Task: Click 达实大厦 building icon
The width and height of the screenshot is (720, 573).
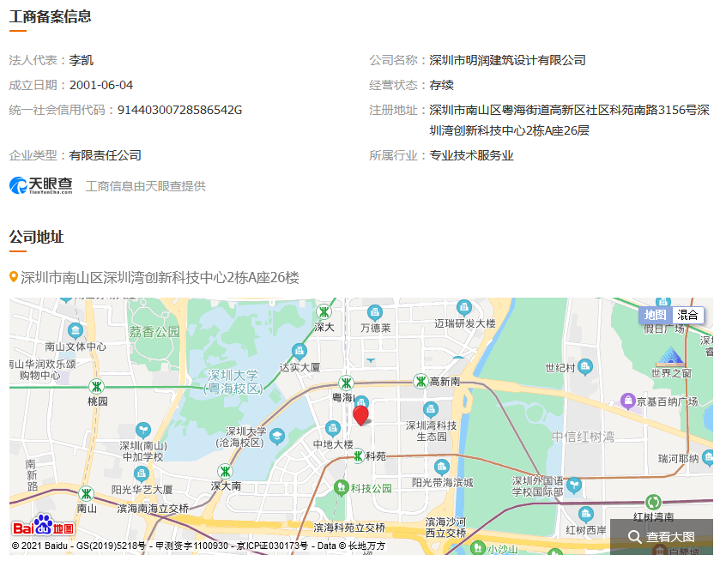Action: click(x=299, y=353)
